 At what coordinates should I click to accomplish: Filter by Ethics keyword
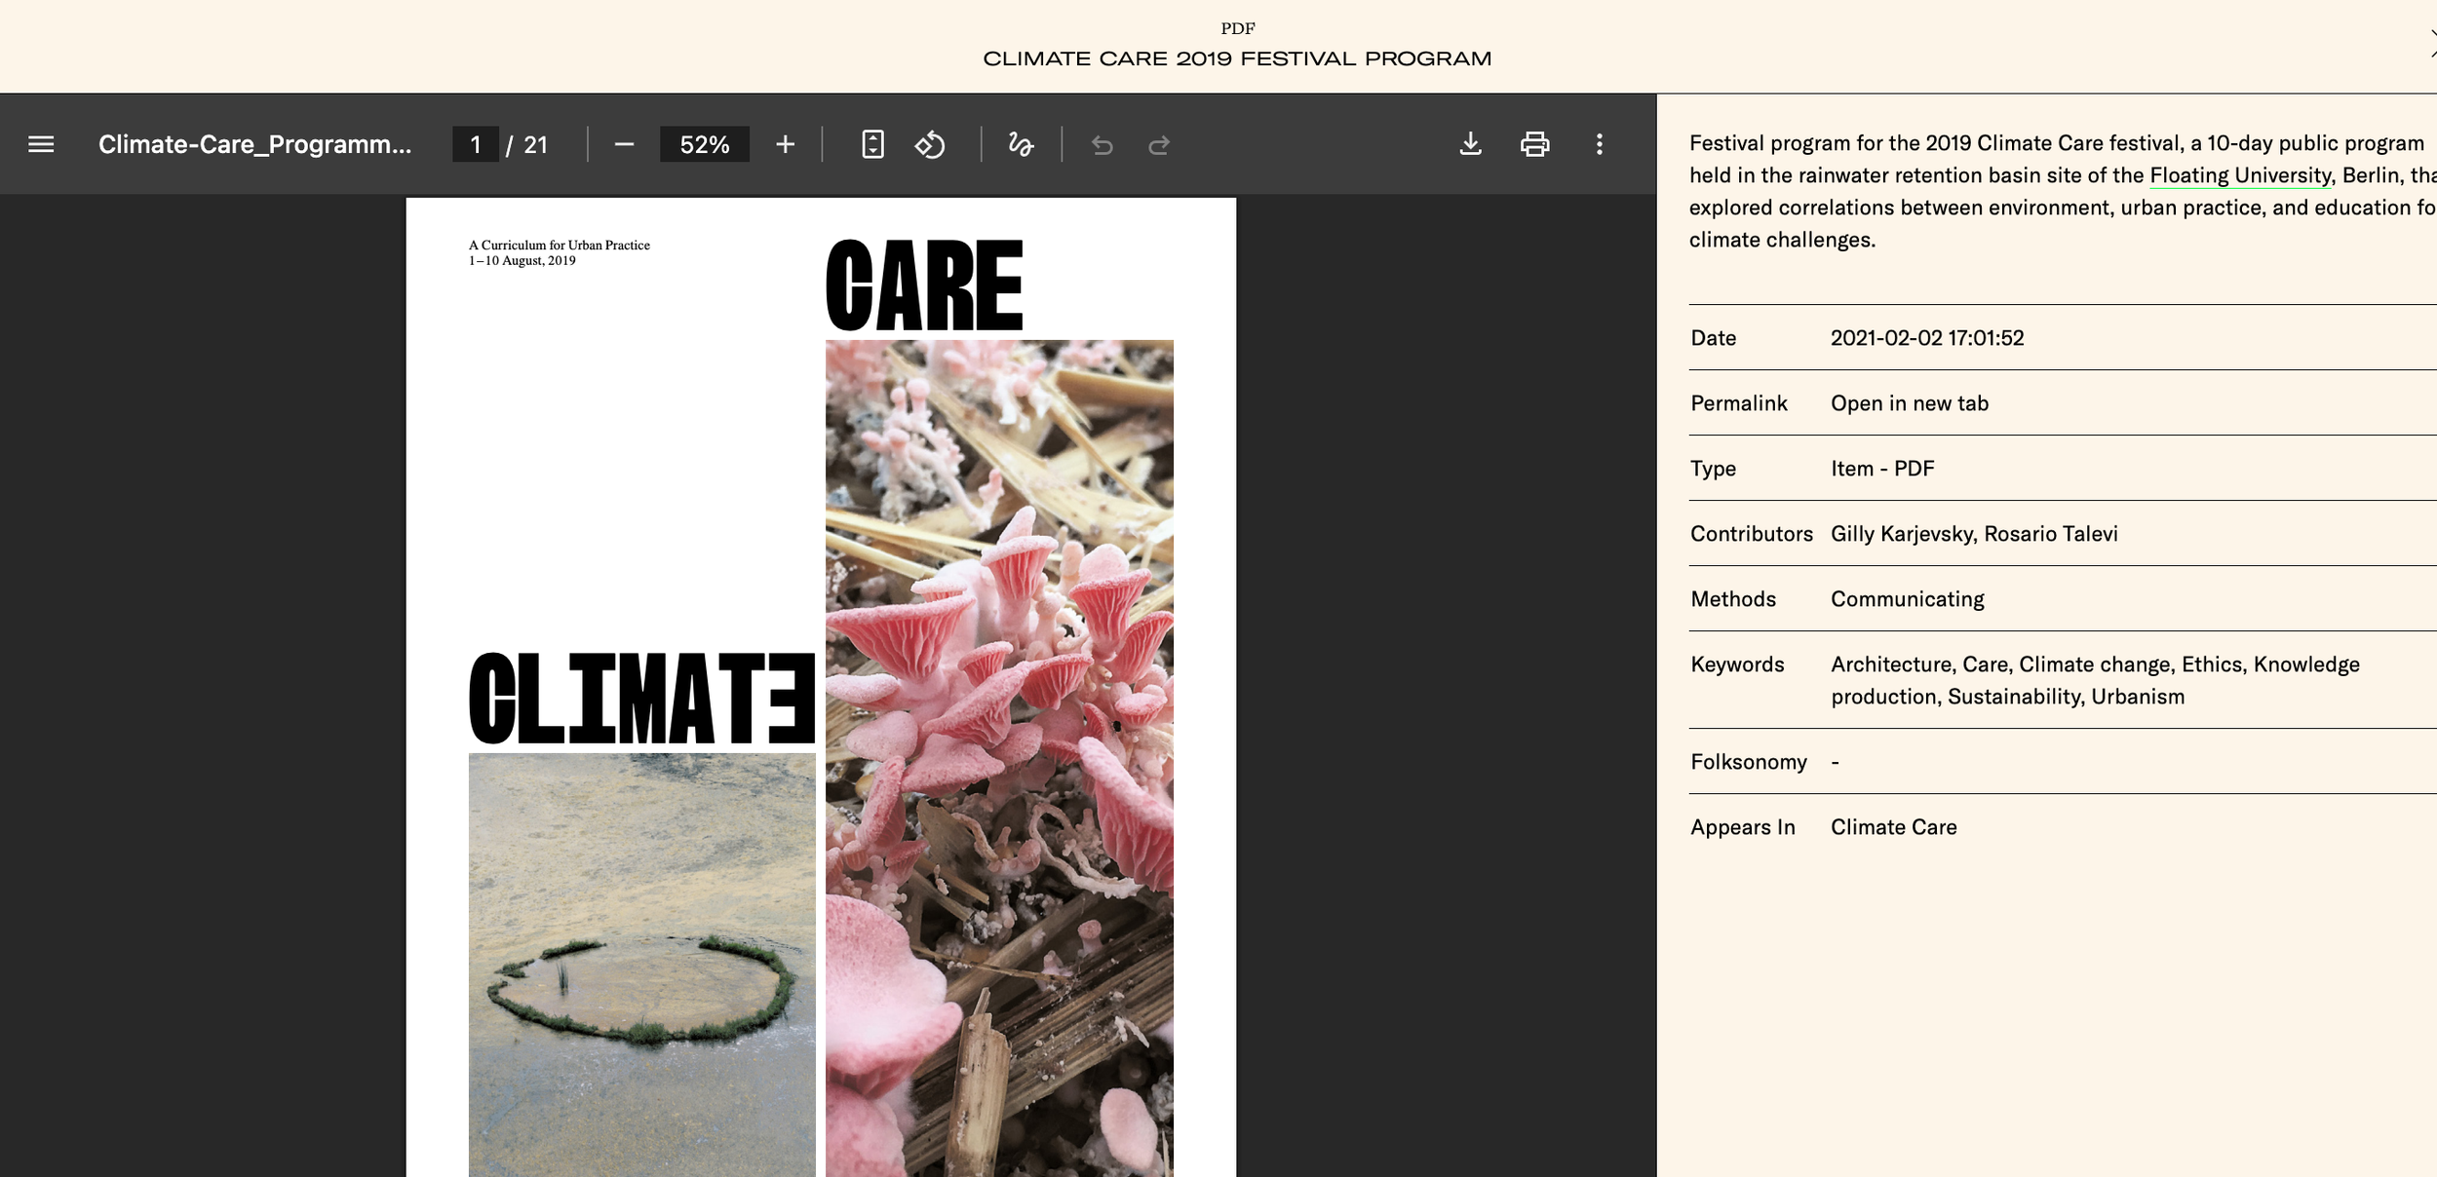coord(2213,664)
